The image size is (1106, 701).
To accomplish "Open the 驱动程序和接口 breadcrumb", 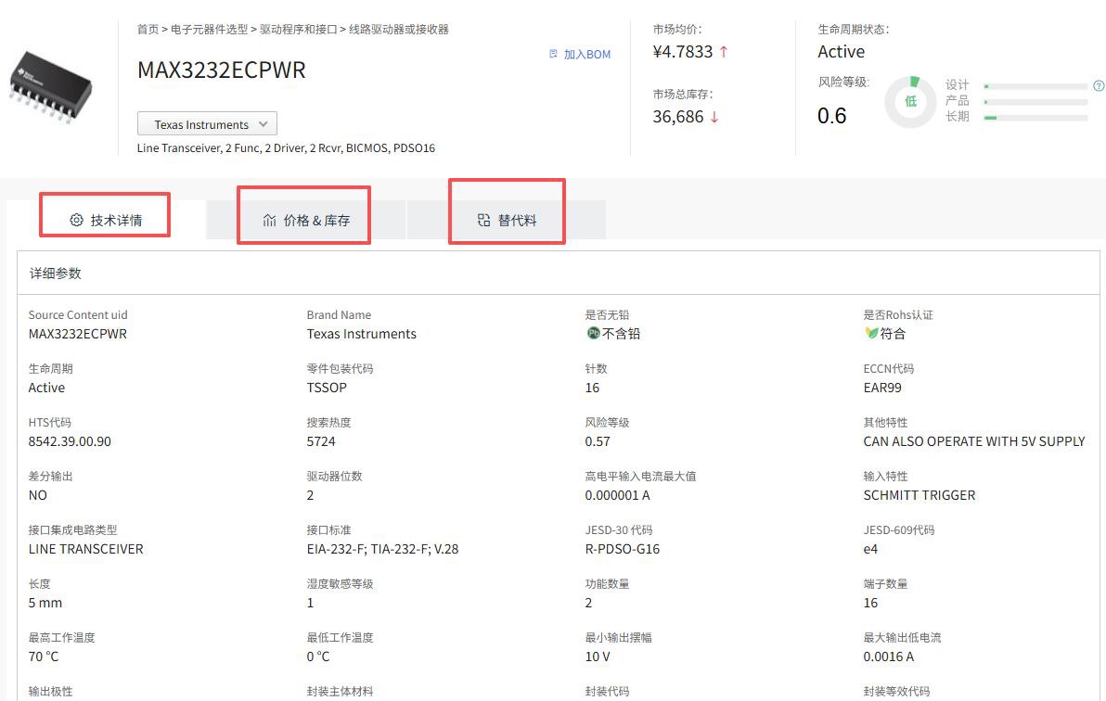I will [x=299, y=29].
